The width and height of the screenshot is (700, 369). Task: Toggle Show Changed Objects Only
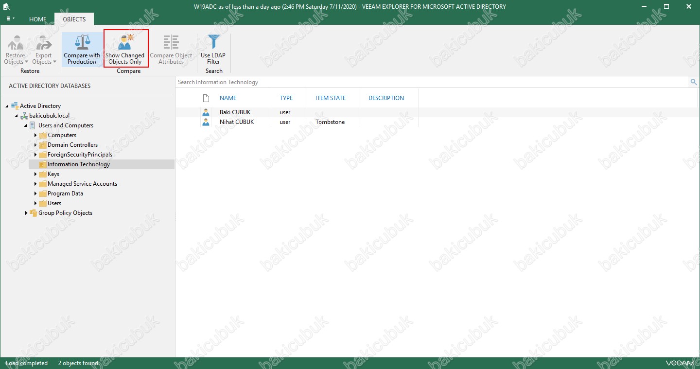point(125,49)
